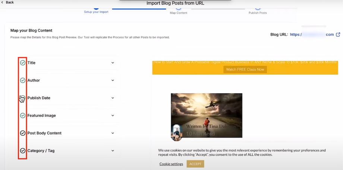The width and height of the screenshot is (343, 170).
Task: Click the Post Body Content label
Action: pos(44,133)
